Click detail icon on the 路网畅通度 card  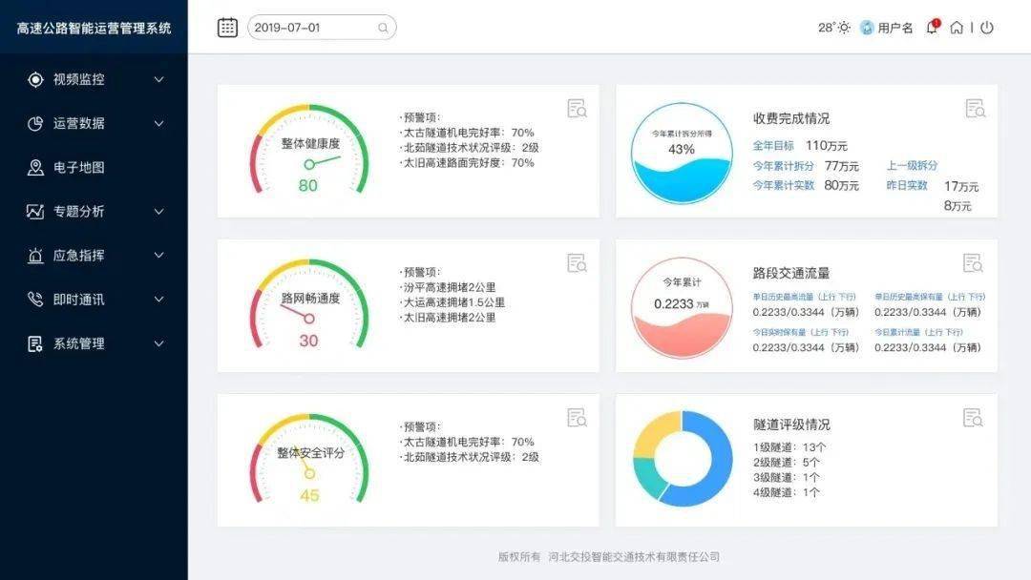coord(577,262)
